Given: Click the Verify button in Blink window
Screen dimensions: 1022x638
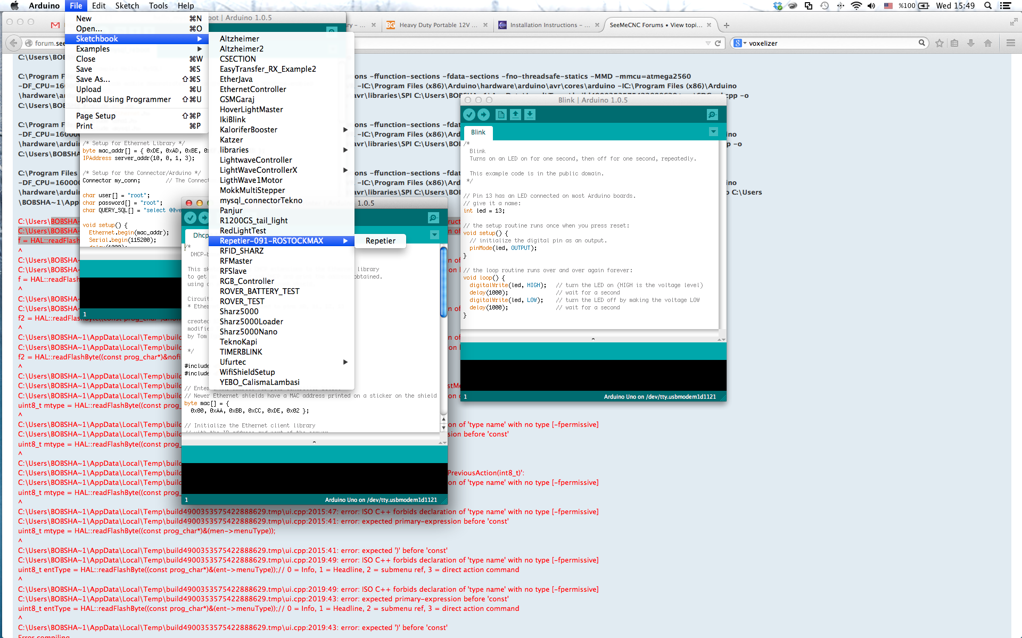Looking at the screenshot, I should [x=469, y=115].
